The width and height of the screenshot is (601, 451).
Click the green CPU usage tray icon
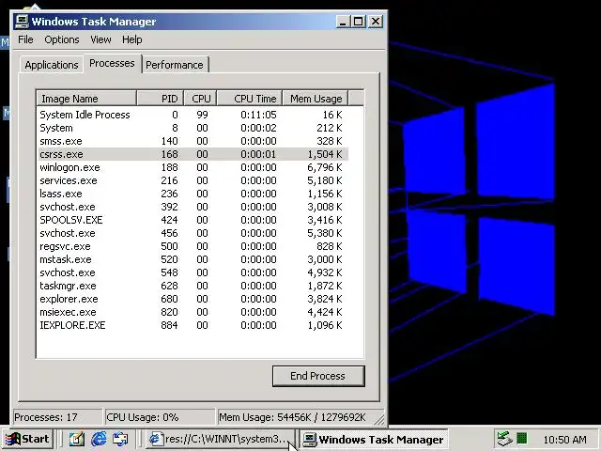point(522,438)
